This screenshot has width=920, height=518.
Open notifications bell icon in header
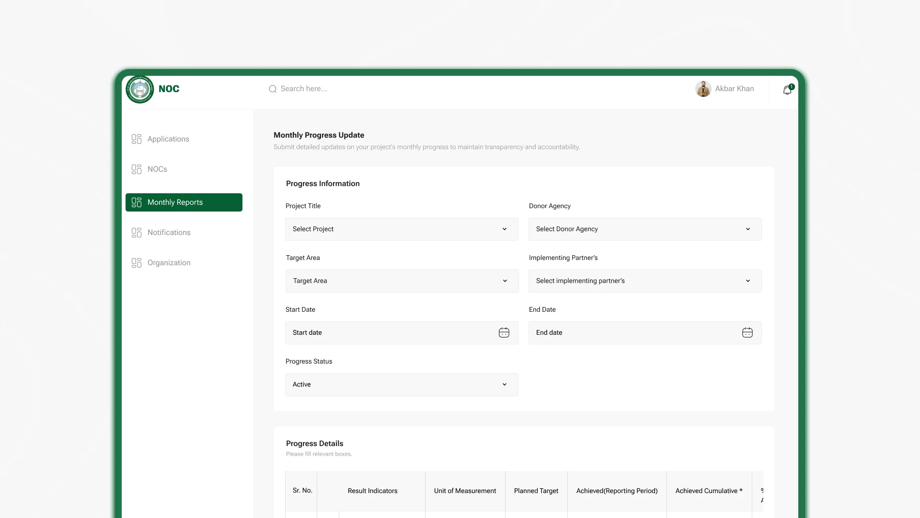point(787,90)
